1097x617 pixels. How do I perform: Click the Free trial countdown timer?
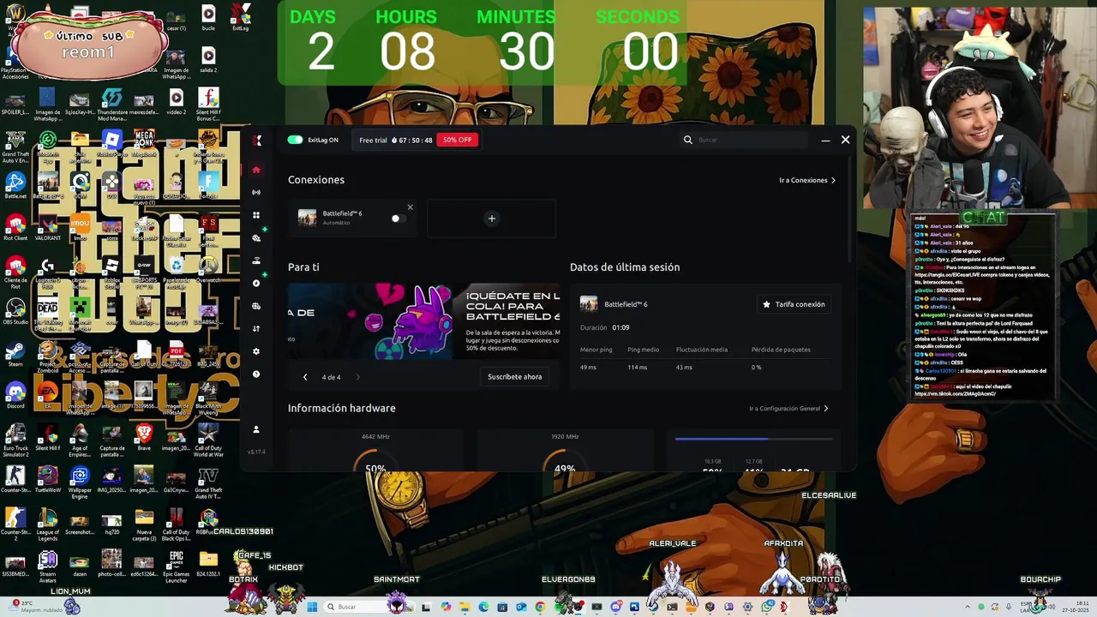click(411, 140)
